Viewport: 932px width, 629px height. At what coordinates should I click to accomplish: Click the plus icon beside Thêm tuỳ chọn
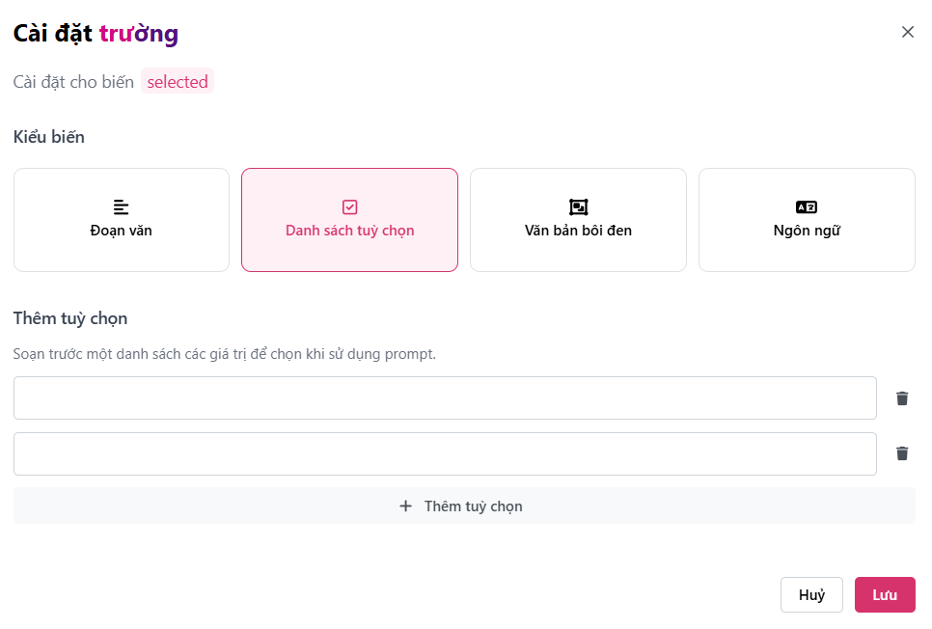tap(405, 506)
